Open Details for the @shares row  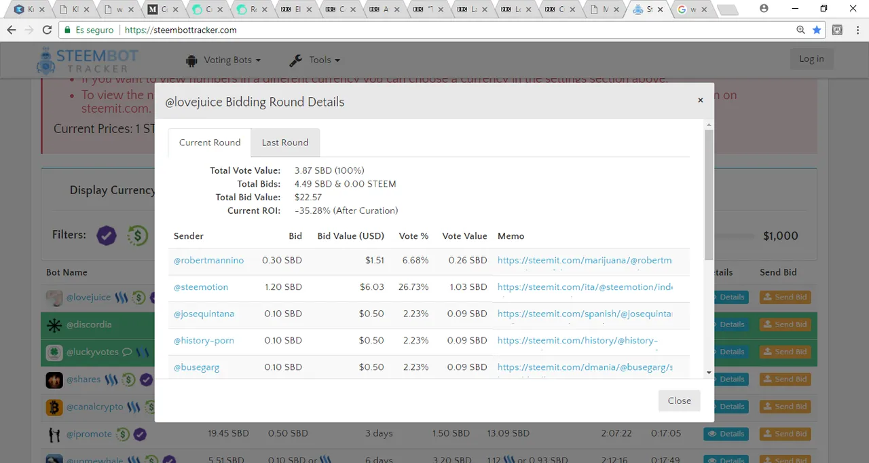pos(731,379)
